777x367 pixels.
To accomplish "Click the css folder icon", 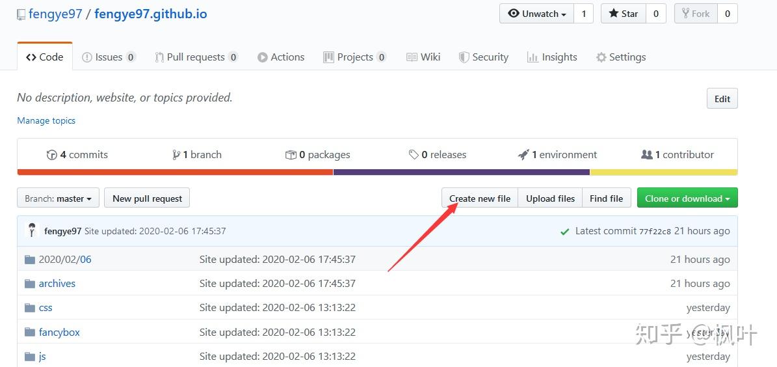I will 29,308.
